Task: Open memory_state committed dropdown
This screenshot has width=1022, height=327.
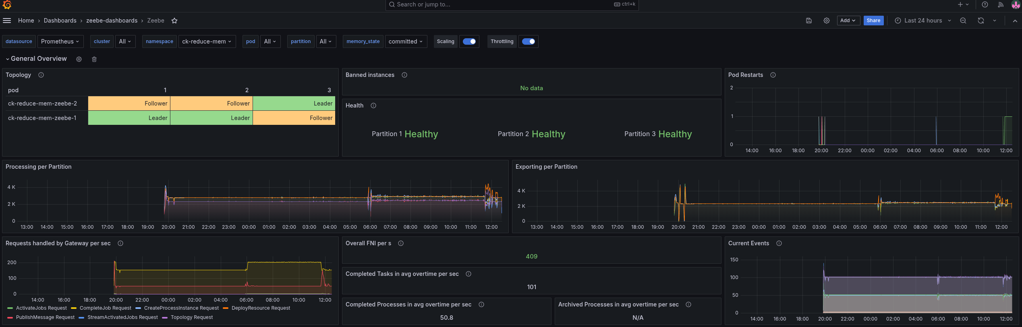Action: [x=406, y=41]
